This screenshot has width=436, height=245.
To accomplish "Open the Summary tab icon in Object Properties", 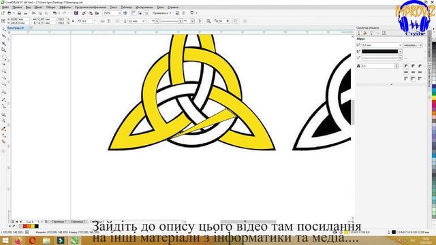I will (x=384, y=33).
